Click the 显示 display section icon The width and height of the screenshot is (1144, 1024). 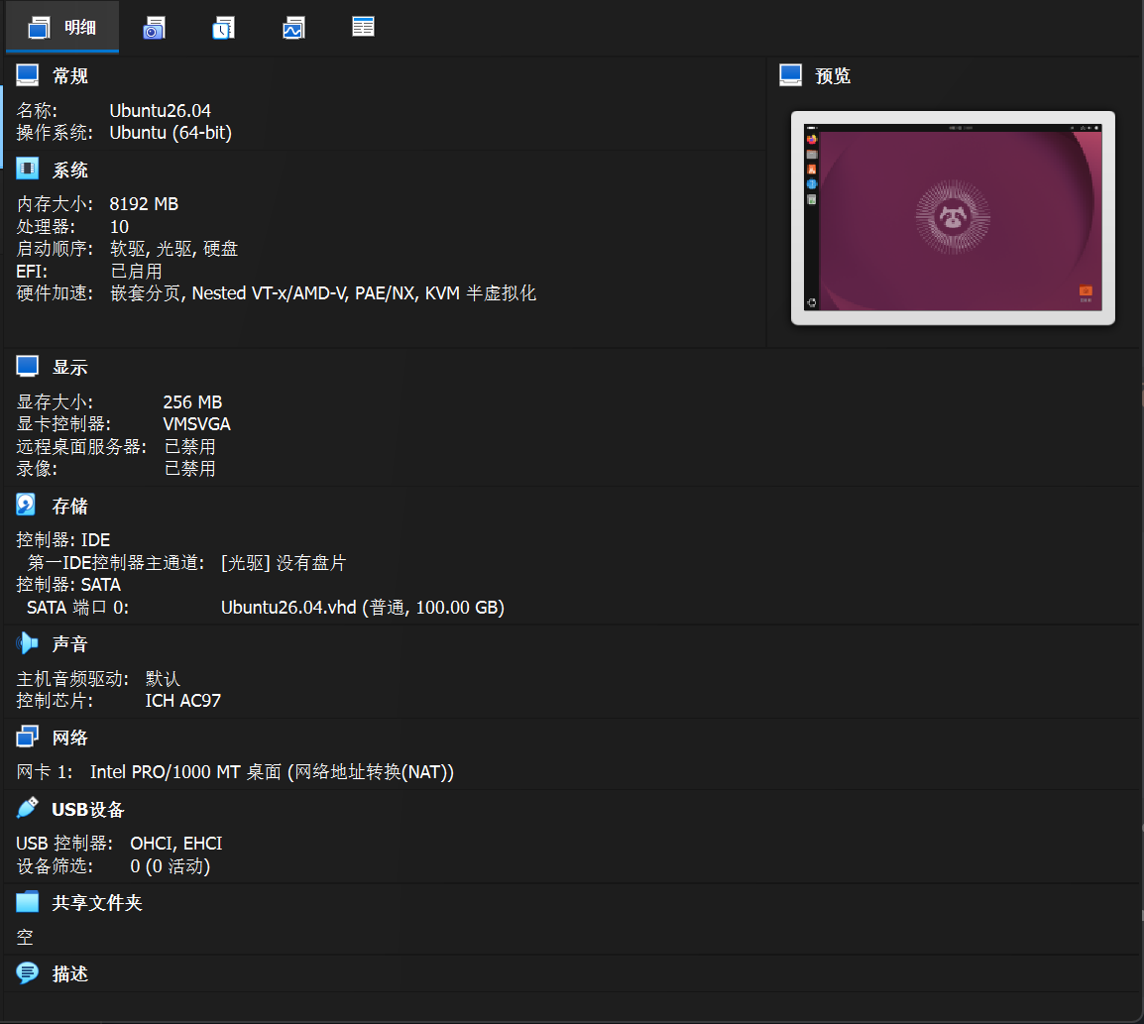click(27, 366)
